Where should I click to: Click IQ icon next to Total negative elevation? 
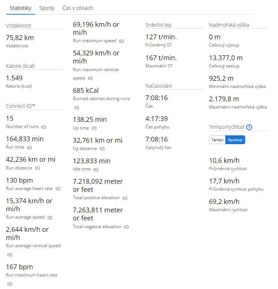pos(126,227)
